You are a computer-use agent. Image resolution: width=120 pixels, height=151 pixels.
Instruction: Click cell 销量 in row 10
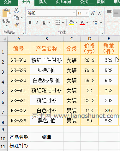click(47, 137)
